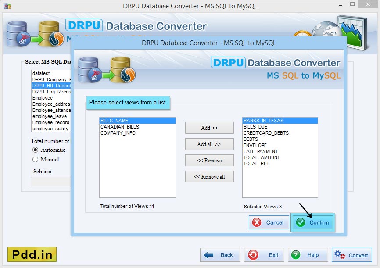Select BILLS_DUE in the selected views list
This screenshot has height=268, width=380.
pos(280,127)
